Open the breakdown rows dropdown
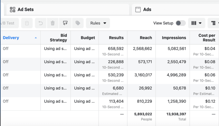The width and height of the screenshot is (219, 126). 214,23
